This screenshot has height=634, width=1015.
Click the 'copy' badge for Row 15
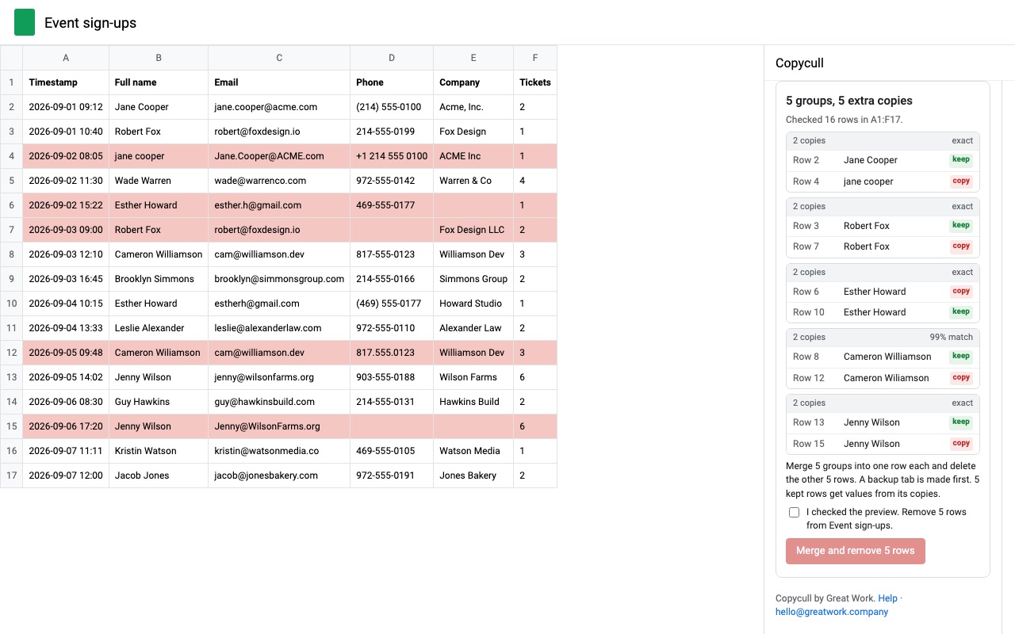point(961,443)
